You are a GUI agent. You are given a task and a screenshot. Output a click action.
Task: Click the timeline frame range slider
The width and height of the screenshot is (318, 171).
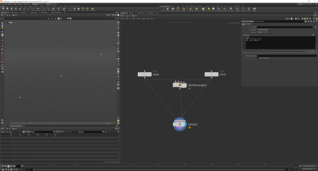[x=158, y=170]
